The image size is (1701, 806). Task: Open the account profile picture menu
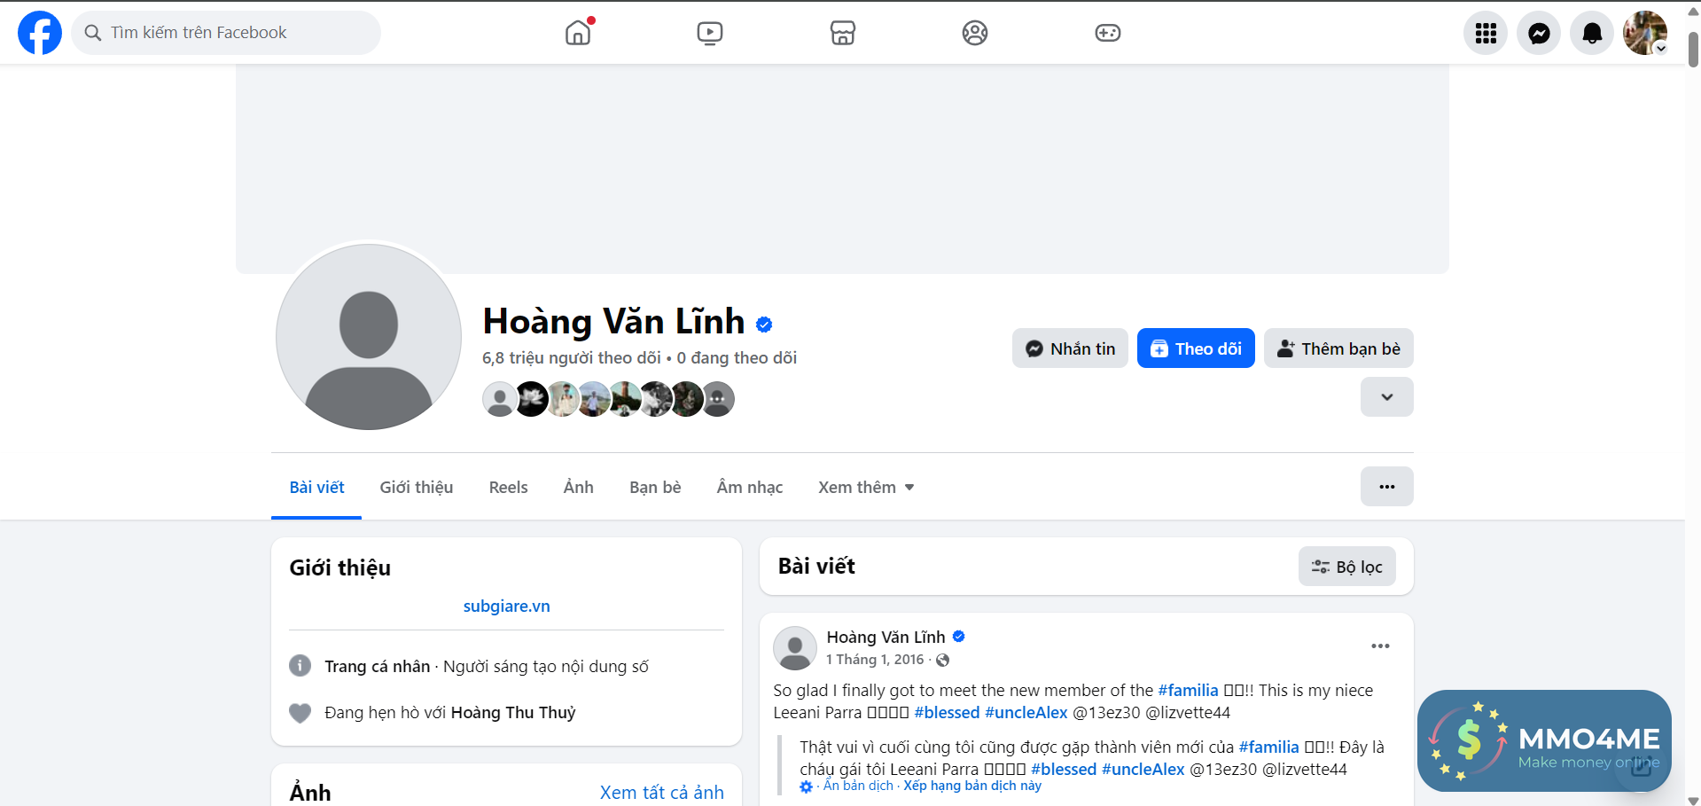tap(1645, 33)
